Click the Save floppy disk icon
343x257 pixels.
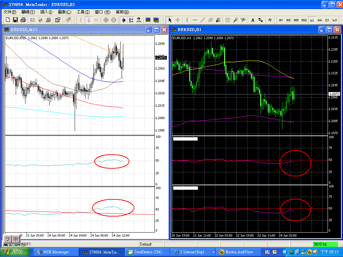point(15,20)
